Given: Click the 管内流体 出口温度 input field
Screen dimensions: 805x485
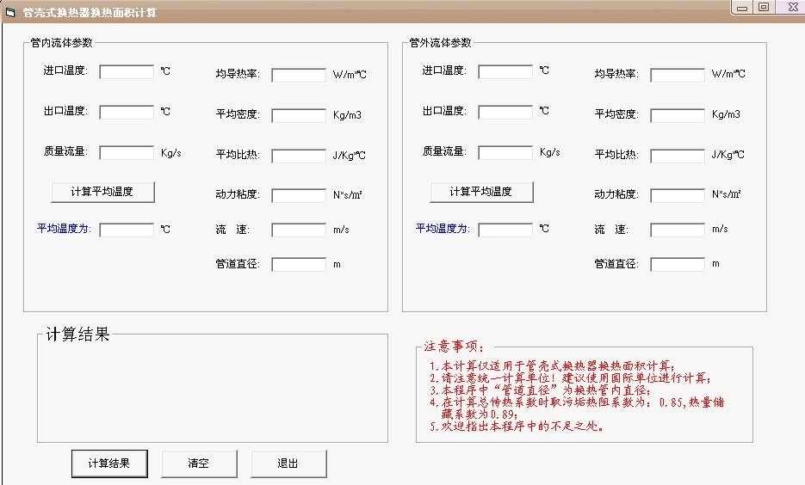Looking at the screenshot, I should click(x=127, y=113).
